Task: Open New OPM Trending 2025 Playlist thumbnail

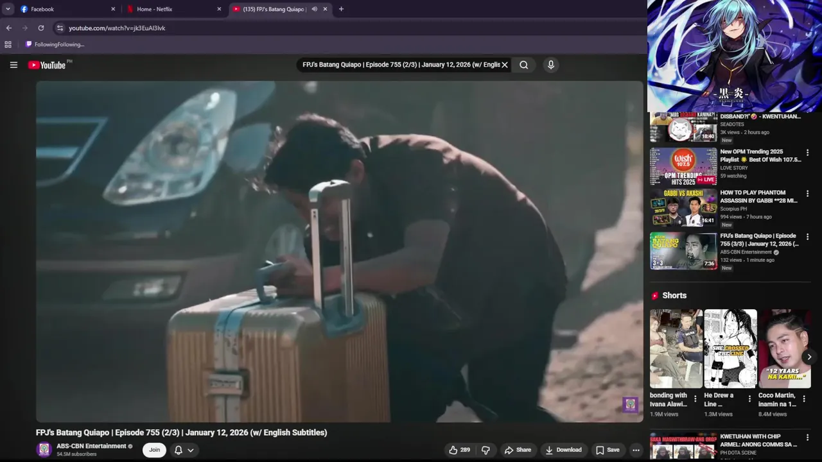Action: [683, 167]
